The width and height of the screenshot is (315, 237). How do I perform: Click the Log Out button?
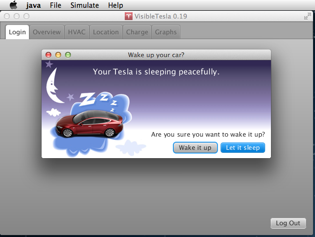(288, 223)
